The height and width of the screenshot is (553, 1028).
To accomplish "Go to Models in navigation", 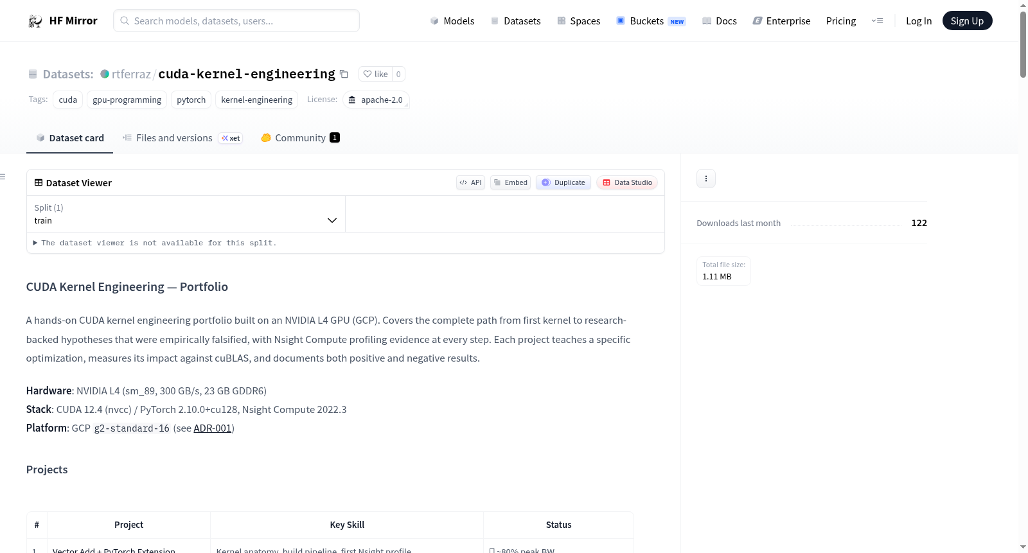I will [452, 21].
